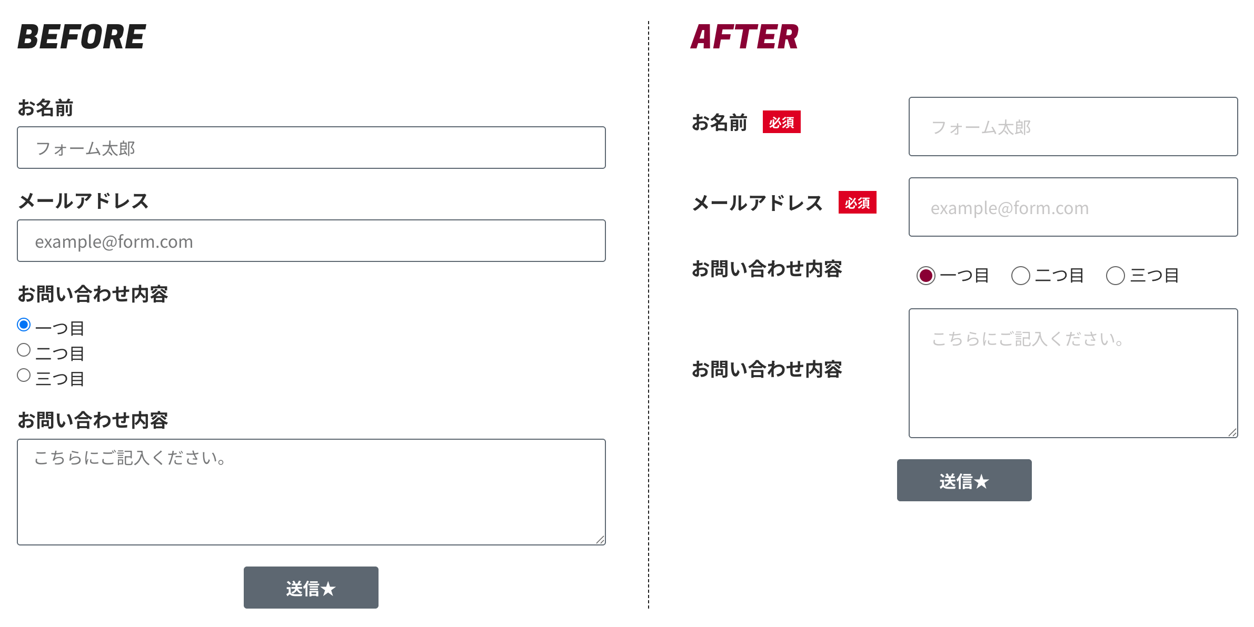Select the blue 一つ目 radio in BEFORE form
This screenshot has height=627, width=1254.
click(x=24, y=325)
